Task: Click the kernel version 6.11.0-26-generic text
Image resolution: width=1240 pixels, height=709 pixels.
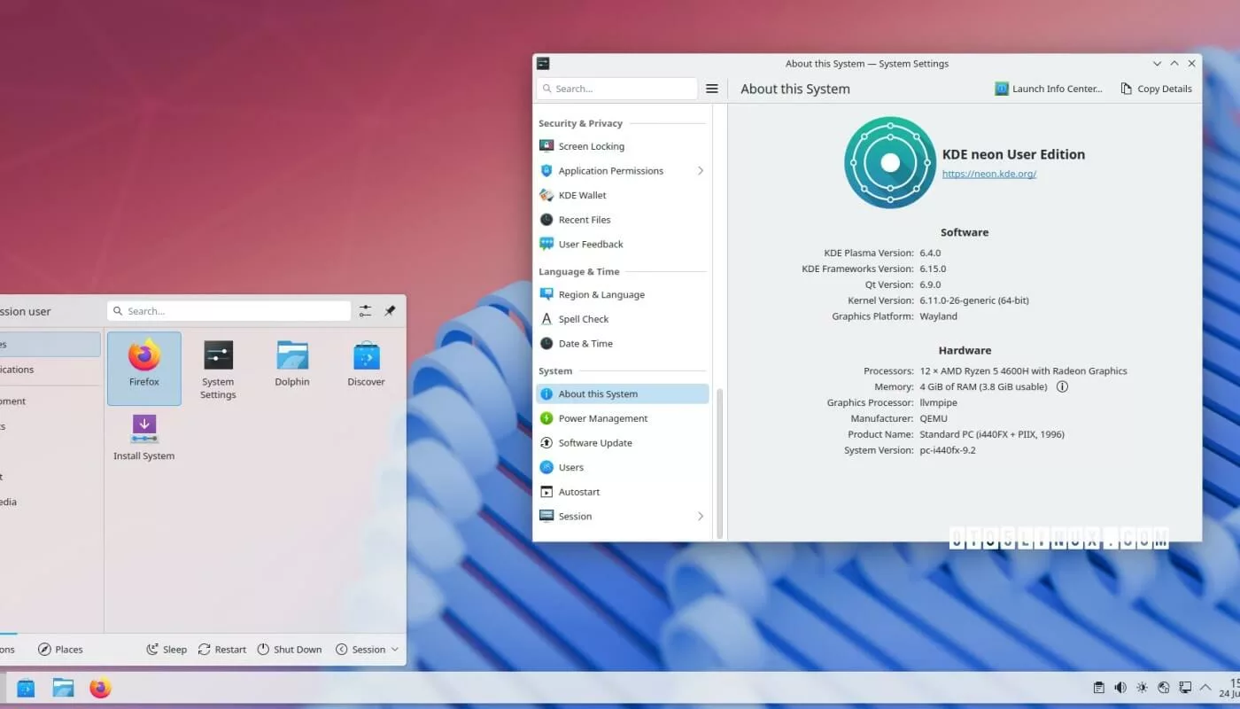Action: (x=974, y=300)
